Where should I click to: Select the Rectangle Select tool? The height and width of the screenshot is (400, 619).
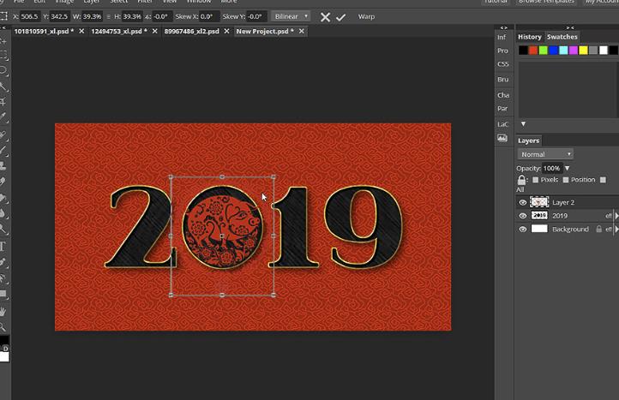coord(3,56)
